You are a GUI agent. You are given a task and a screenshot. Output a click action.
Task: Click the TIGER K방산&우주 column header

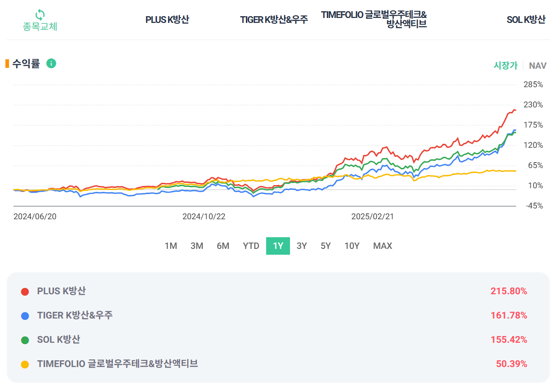click(274, 20)
